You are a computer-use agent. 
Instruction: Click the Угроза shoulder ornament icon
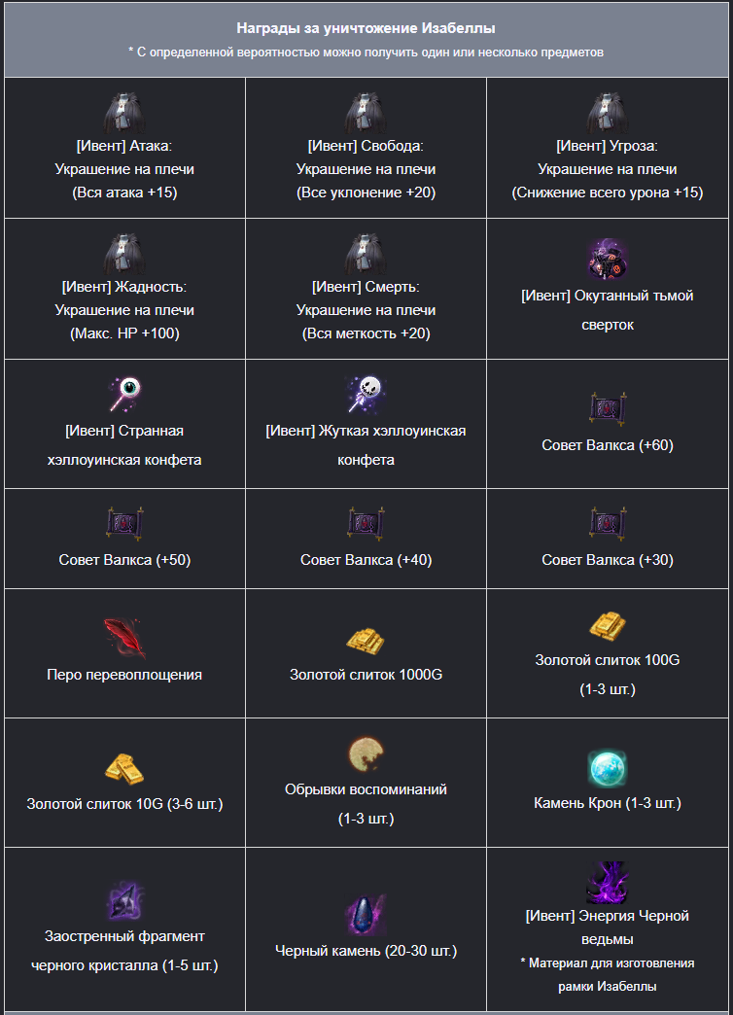[x=608, y=113]
